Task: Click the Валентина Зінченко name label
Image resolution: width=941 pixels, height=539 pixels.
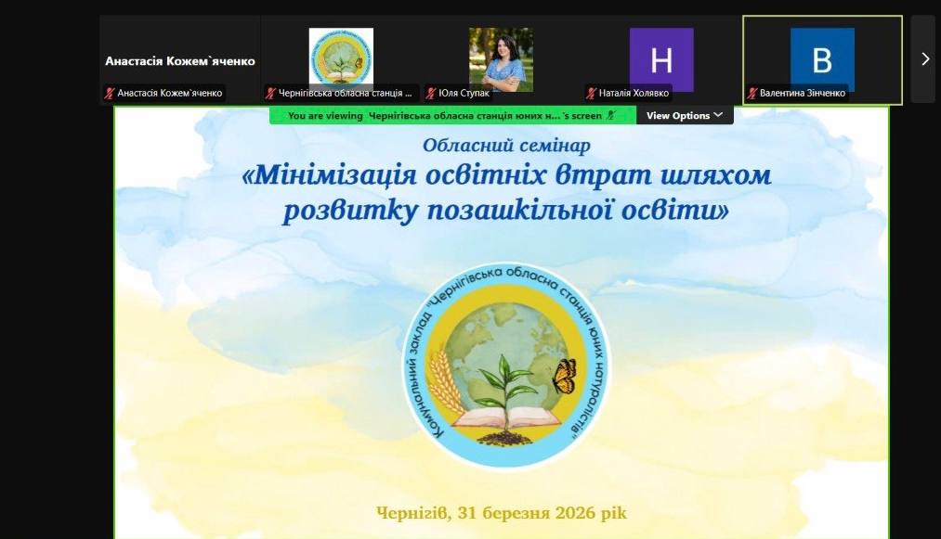Action: coord(803,93)
